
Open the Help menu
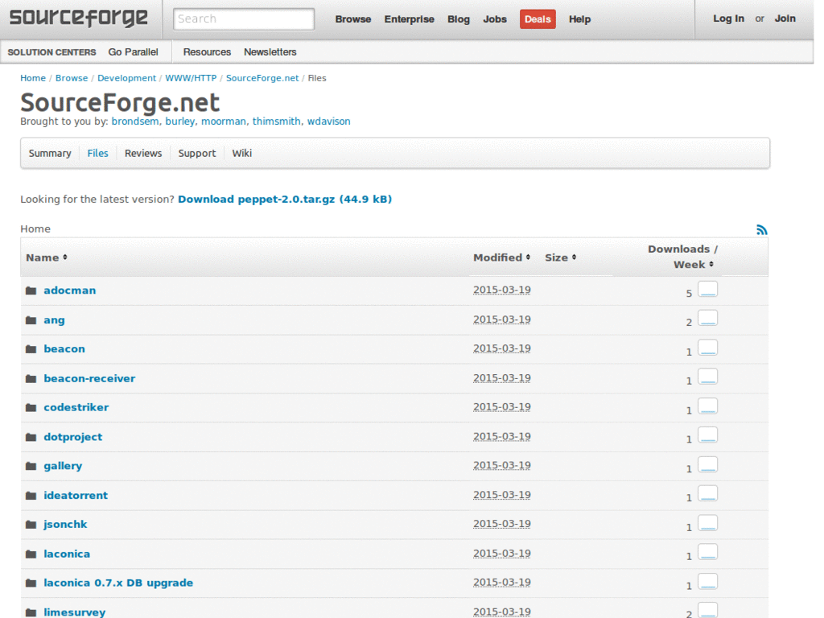[x=579, y=19]
